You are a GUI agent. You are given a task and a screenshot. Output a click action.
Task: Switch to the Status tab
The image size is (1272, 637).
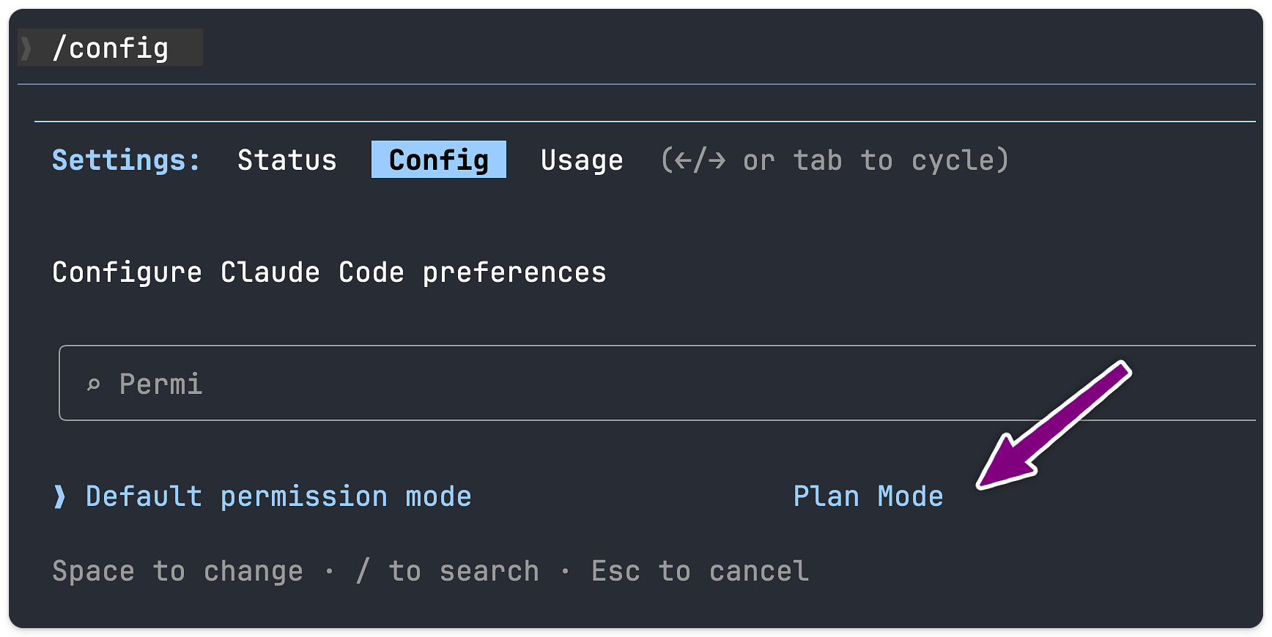[287, 160]
